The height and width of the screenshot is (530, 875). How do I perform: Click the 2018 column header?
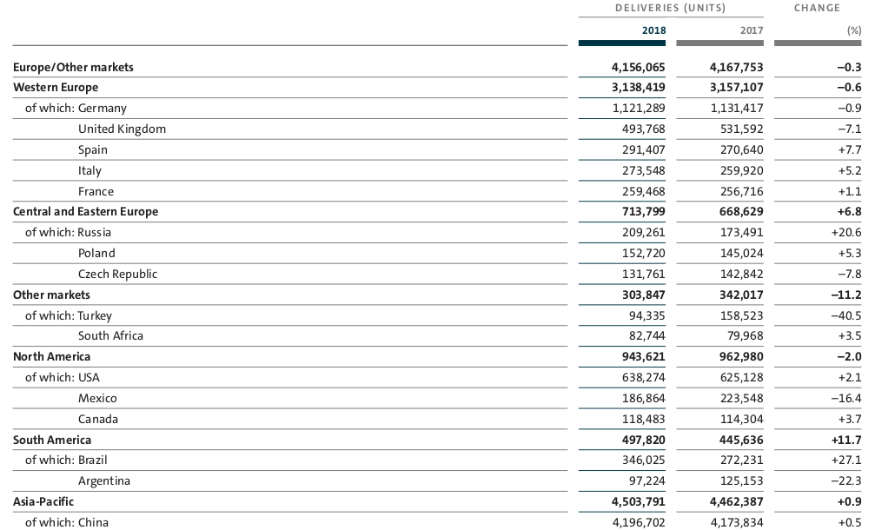pyautogui.click(x=653, y=30)
